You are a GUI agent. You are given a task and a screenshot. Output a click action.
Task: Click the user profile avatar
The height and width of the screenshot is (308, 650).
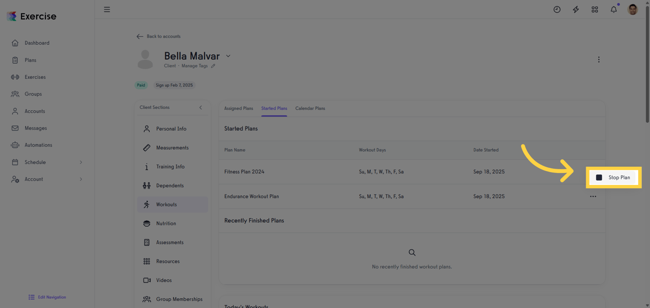633,10
